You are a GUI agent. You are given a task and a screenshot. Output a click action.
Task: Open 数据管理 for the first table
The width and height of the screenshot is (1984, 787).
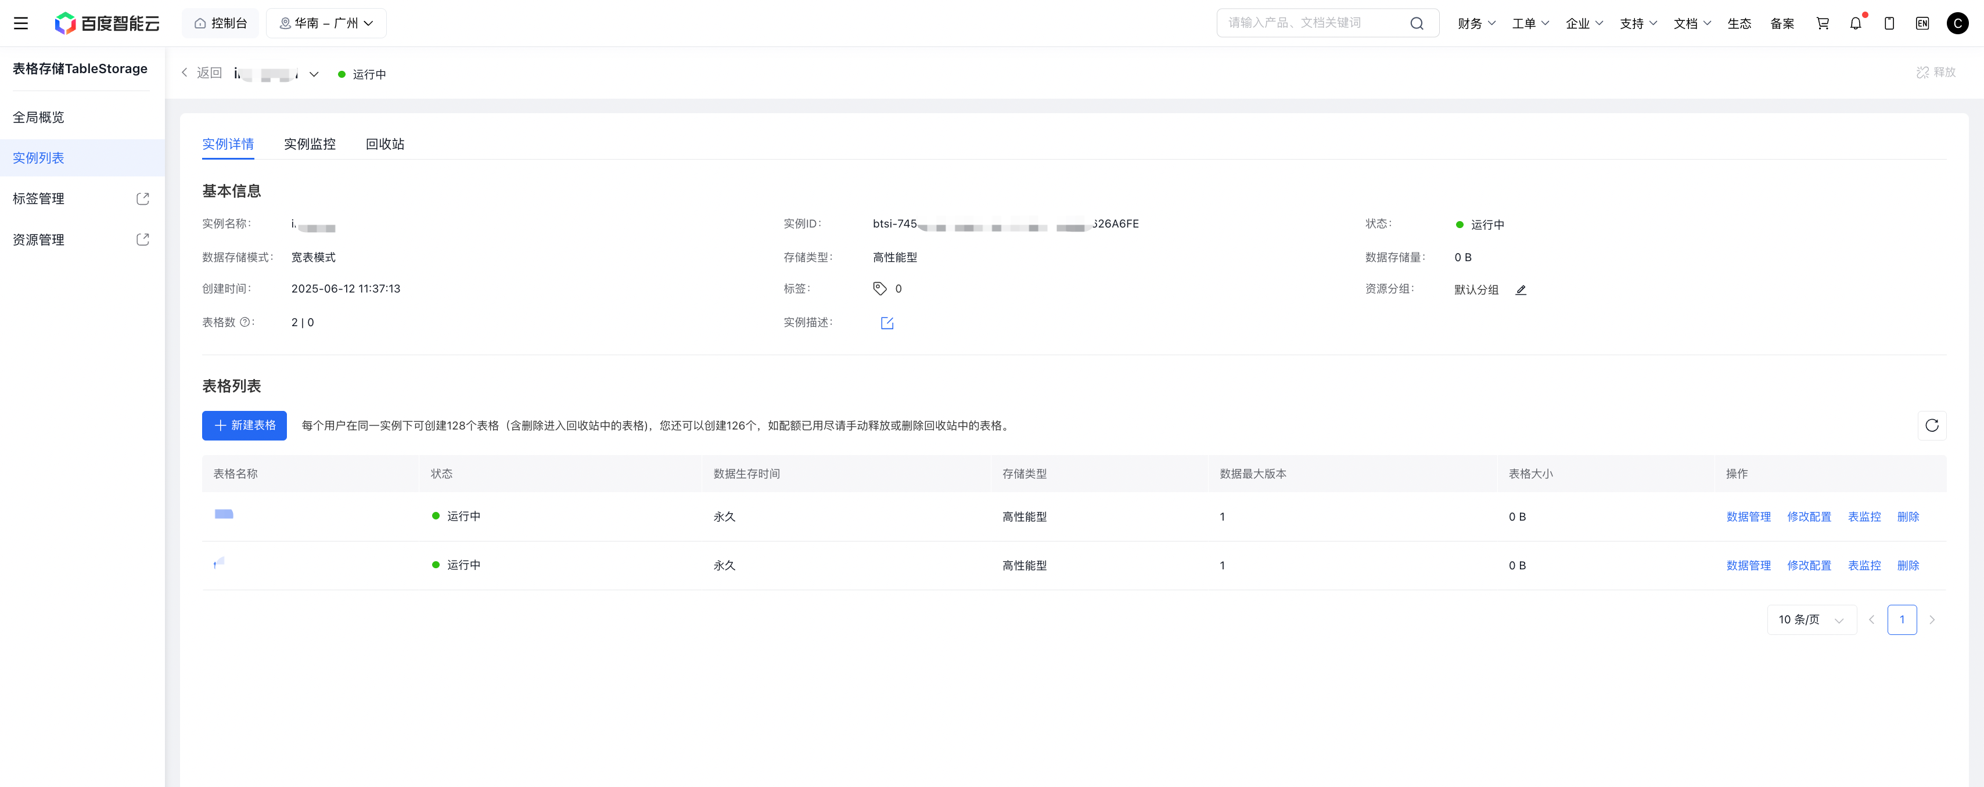point(1748,517)
